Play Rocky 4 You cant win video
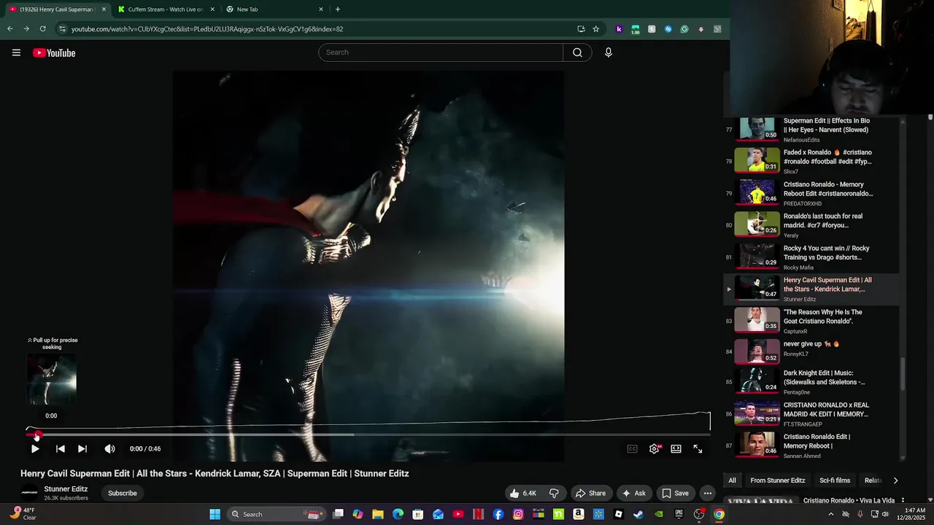The height and width of the screenshot is (525, 934). click(810, 257)
